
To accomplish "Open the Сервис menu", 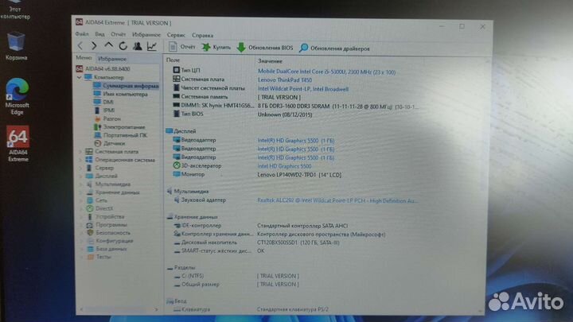I will [176, 35].
